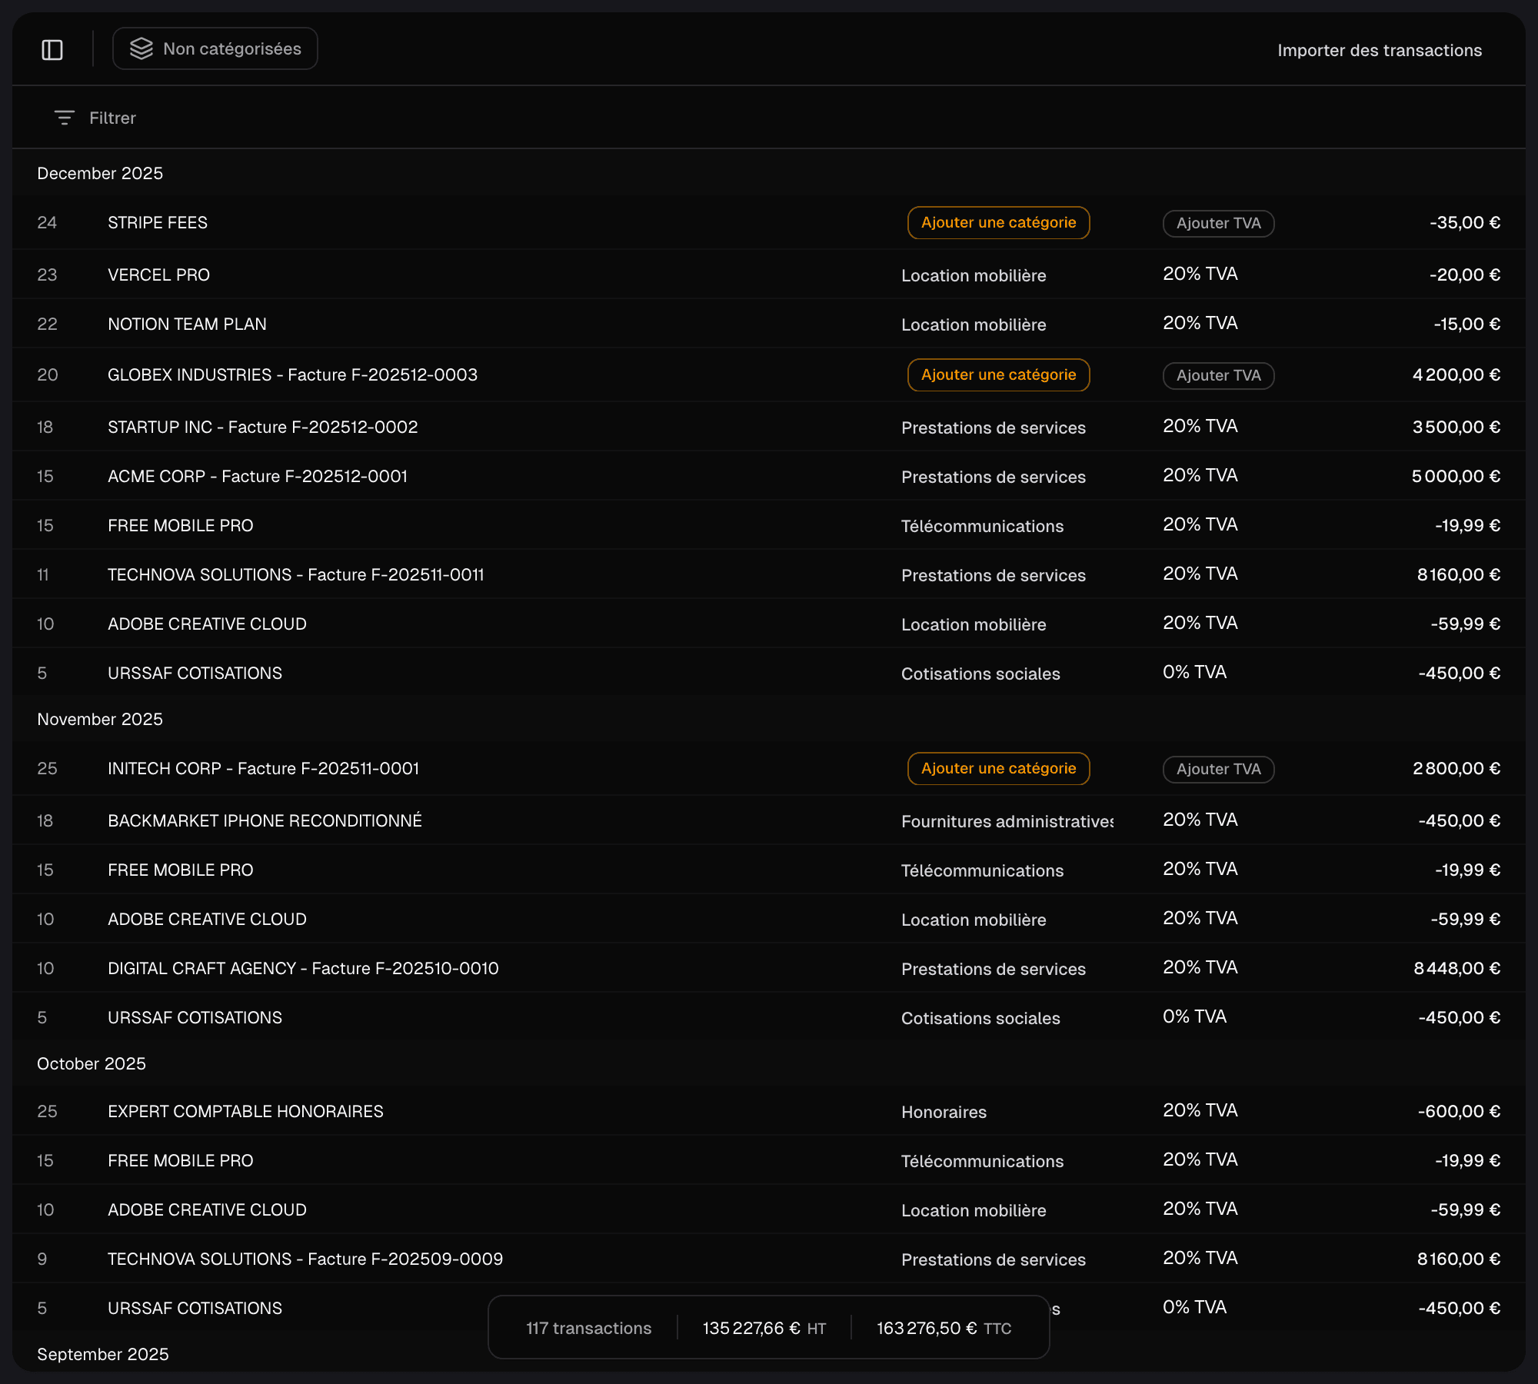Toggle the Non catégorisées filter
This screenshot has height=1384, width=1538.
(x=215, y=48)
